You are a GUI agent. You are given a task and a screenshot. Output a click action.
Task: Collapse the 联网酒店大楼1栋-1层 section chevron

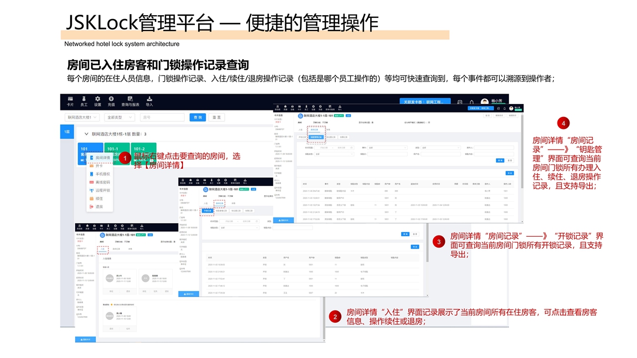point(86,134)
